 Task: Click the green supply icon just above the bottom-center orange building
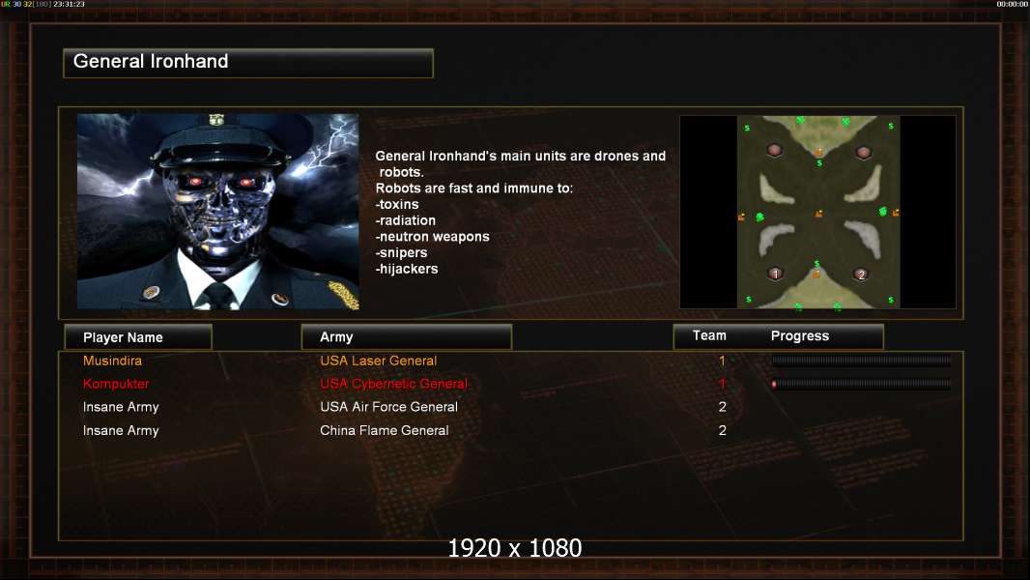coord(817,264)
